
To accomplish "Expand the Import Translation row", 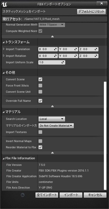I will (x=4, y=49).
